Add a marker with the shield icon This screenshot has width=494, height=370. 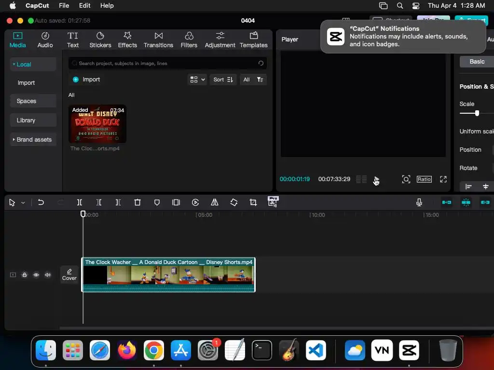click(x=157, y=202)
